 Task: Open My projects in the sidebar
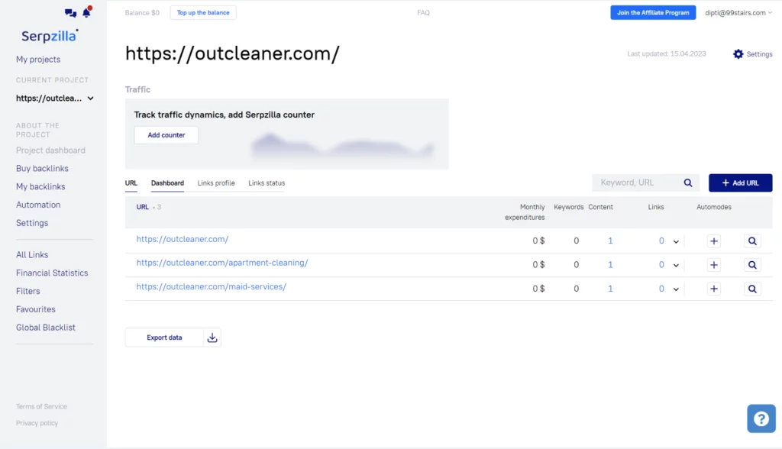[x=38, y=60]
